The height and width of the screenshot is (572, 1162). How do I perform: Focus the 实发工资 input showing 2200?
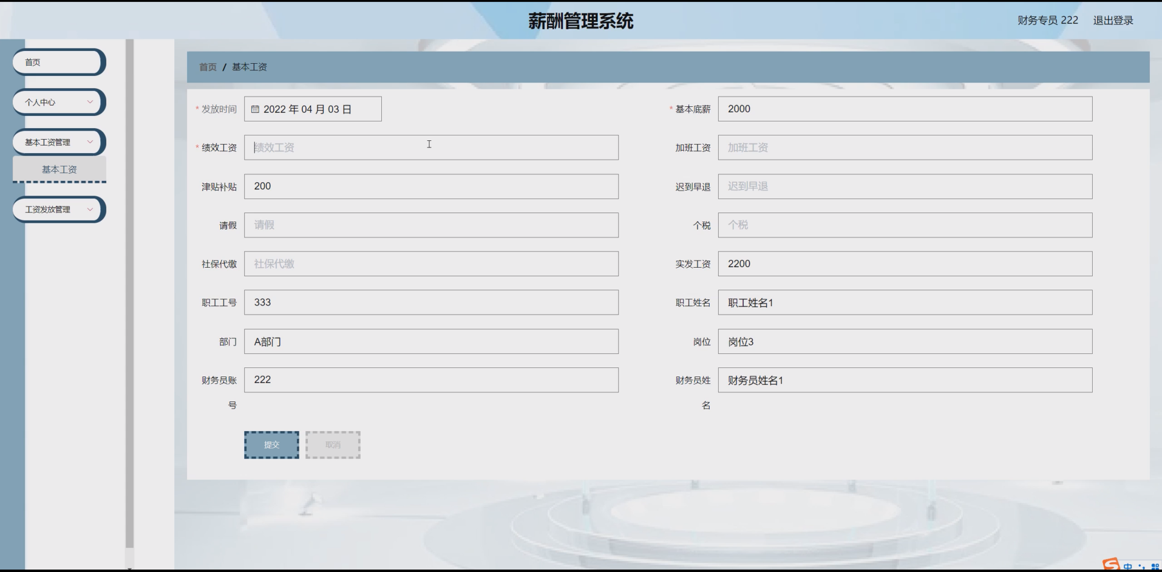(x=905, y=264)
